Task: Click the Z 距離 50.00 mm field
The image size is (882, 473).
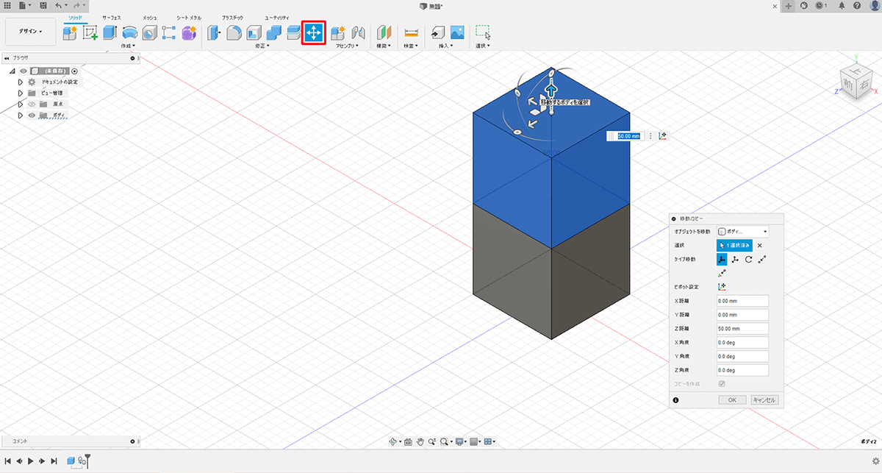Action: (742, 329)
